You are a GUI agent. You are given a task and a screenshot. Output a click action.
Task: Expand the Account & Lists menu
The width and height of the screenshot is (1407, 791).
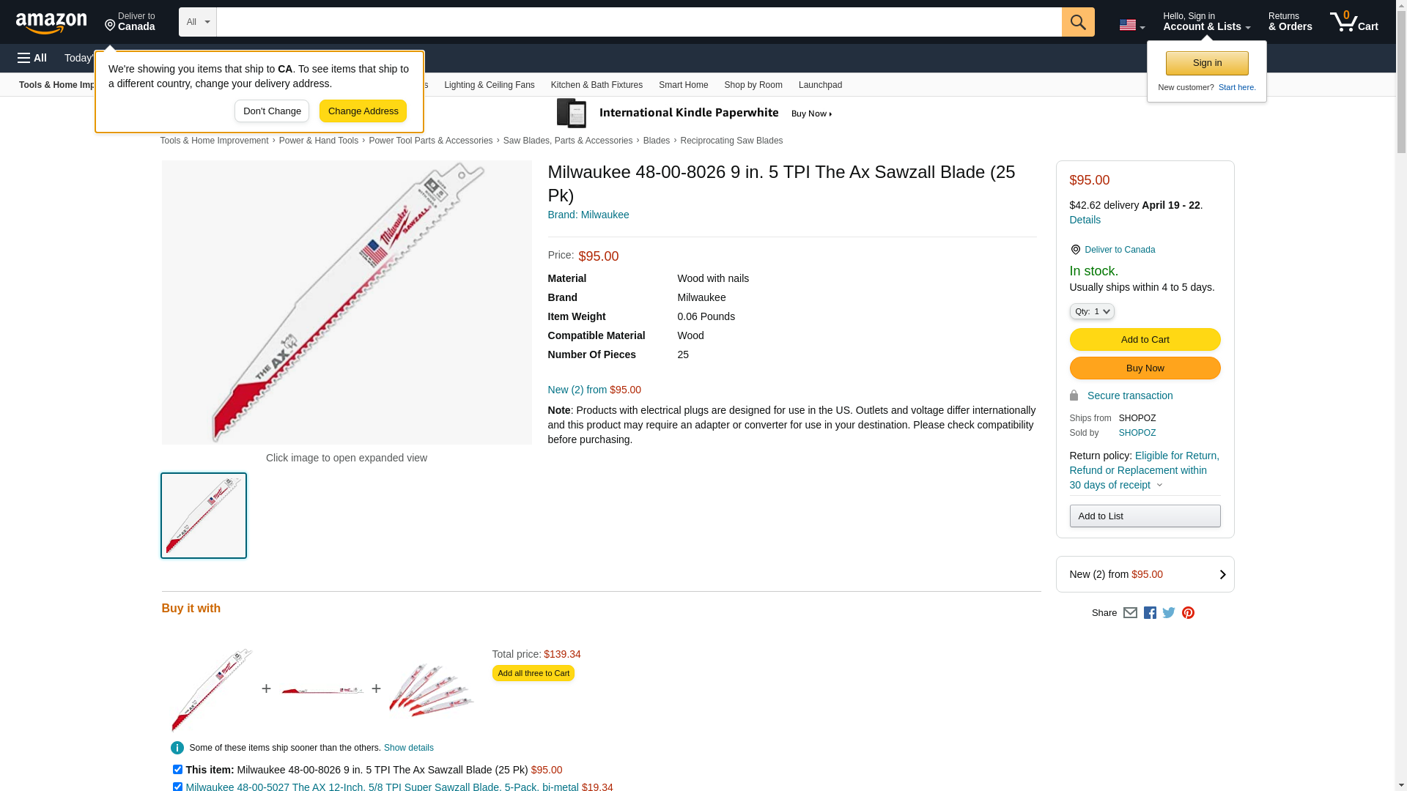click(1206, 22)
